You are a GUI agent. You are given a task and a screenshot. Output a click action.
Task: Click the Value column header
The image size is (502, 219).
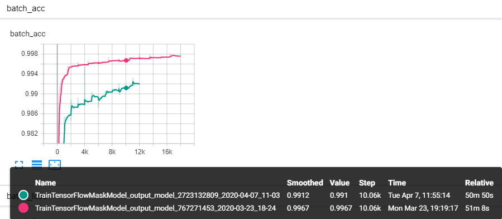click(x=340, y=183)
